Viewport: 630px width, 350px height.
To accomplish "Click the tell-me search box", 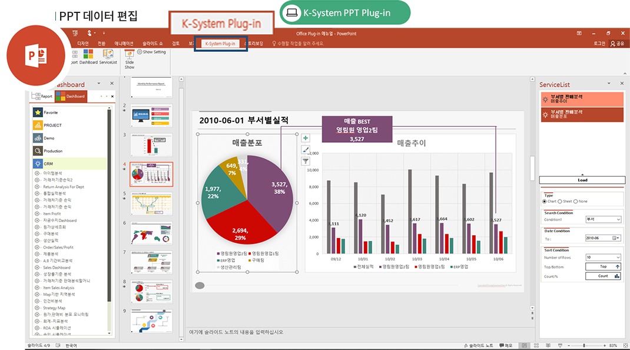I will [298, 44].
